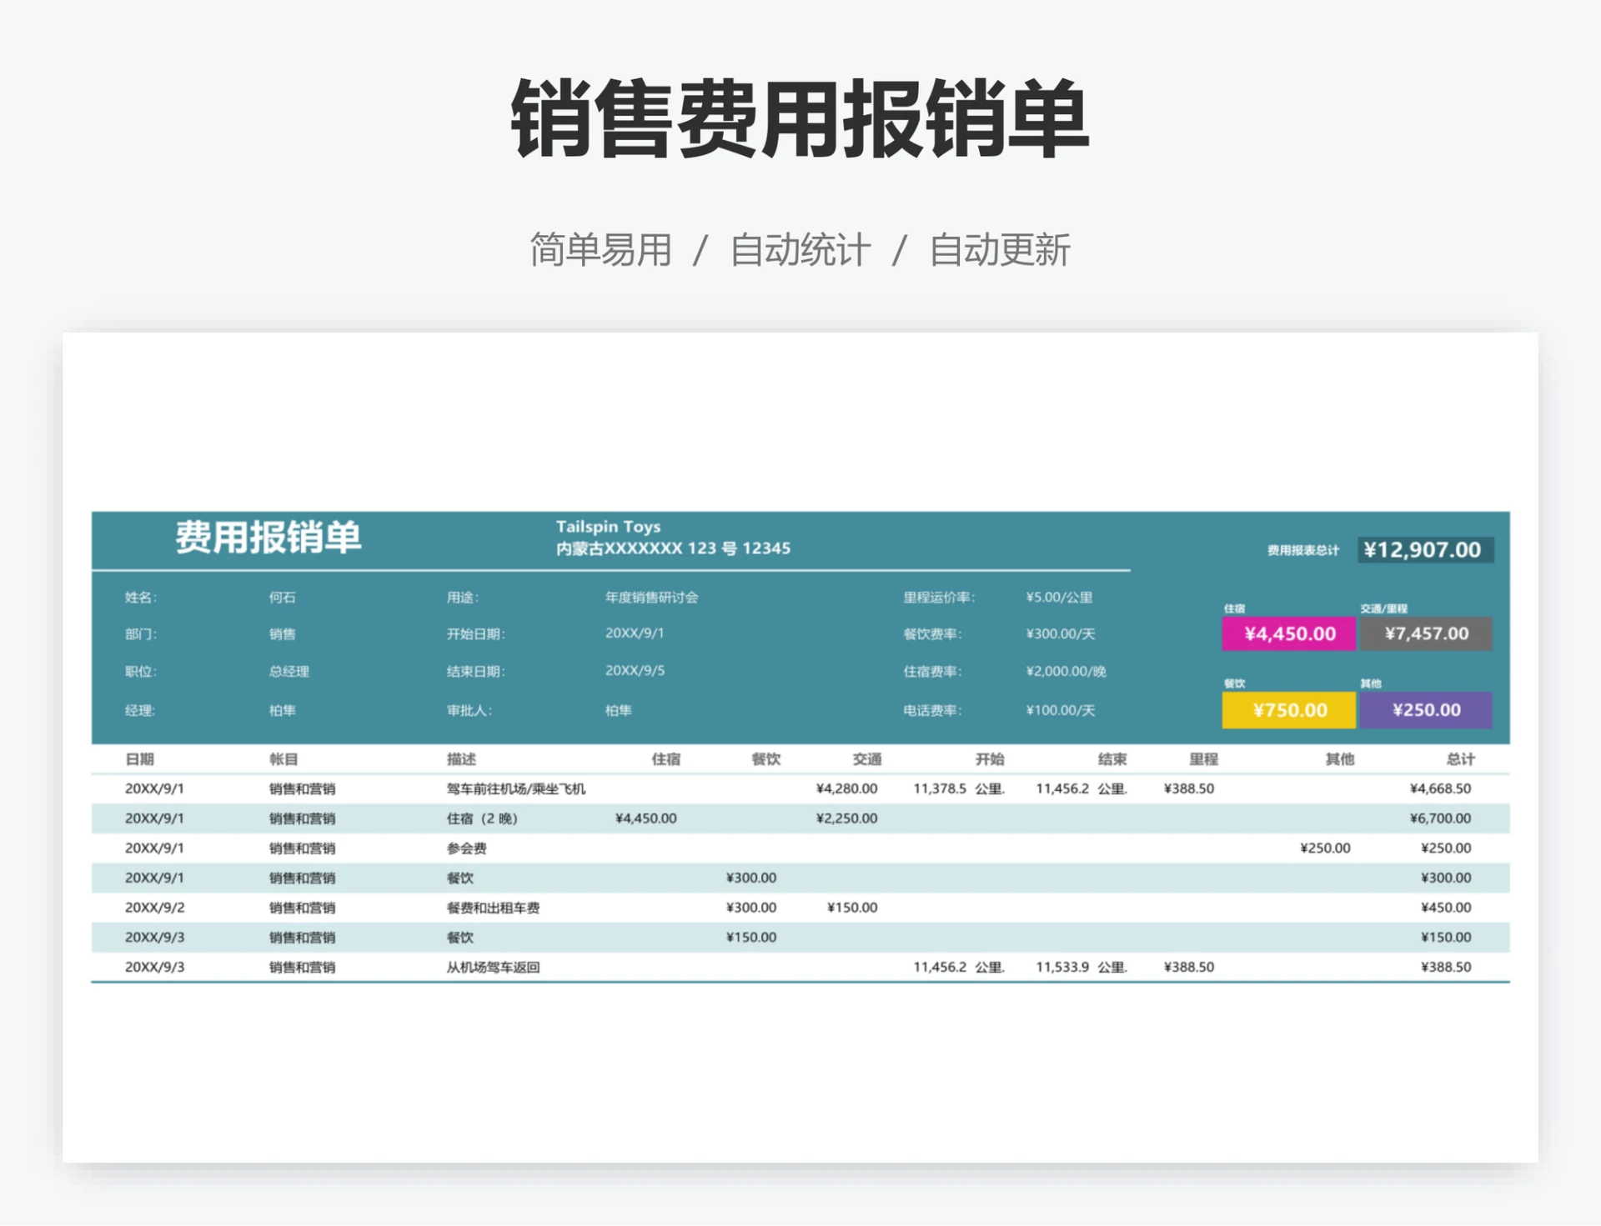
Task: Click the lodging rate ¥2,000.00/晚 cell
Action: (x=1066, y=672)
